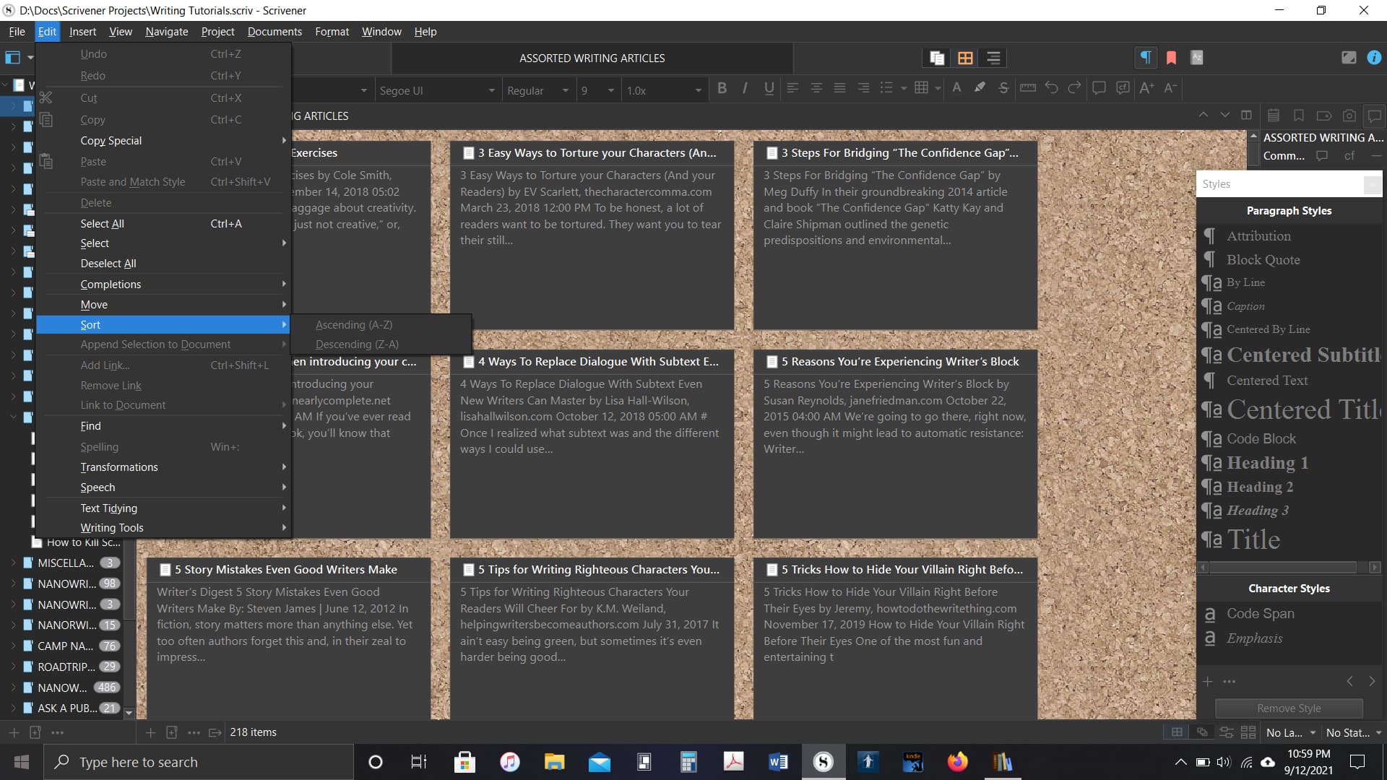This screenshot has height=780, width=1387.
Task: Open the Inspector info panel
Action: (x=1373, y=58)
